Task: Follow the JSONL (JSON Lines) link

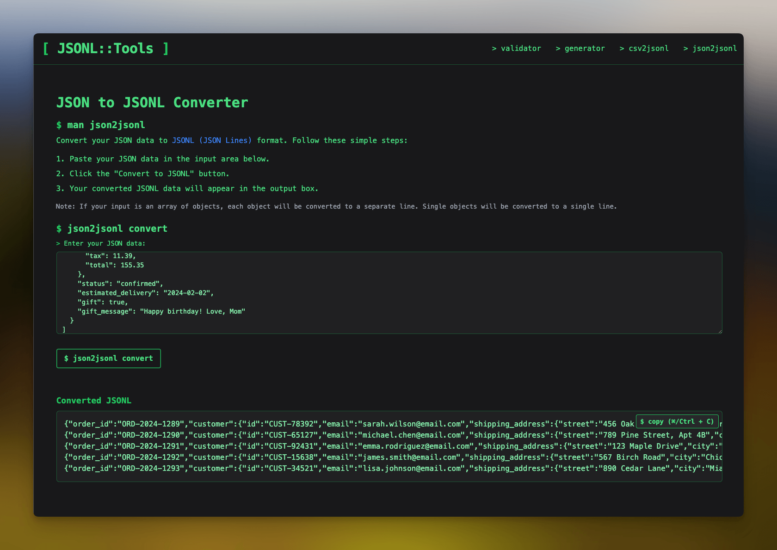Action: click(211, 140)
